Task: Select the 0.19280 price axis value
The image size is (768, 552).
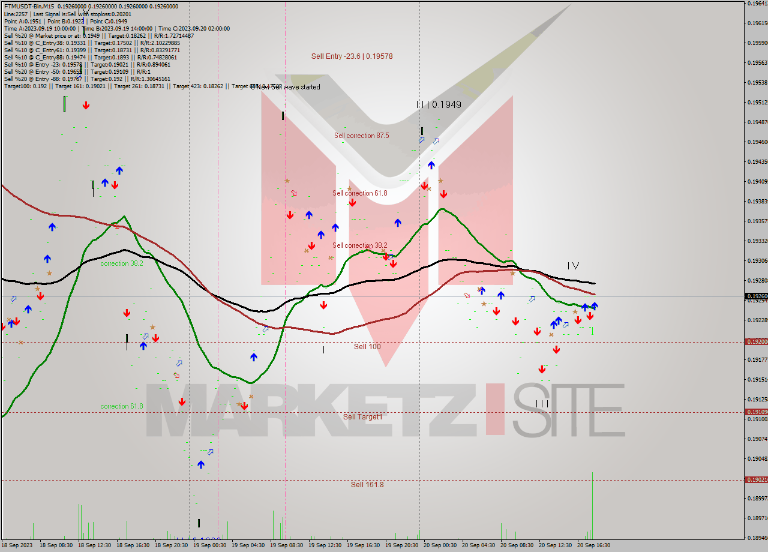Action: pyautogui.click(x=757, y=280)
